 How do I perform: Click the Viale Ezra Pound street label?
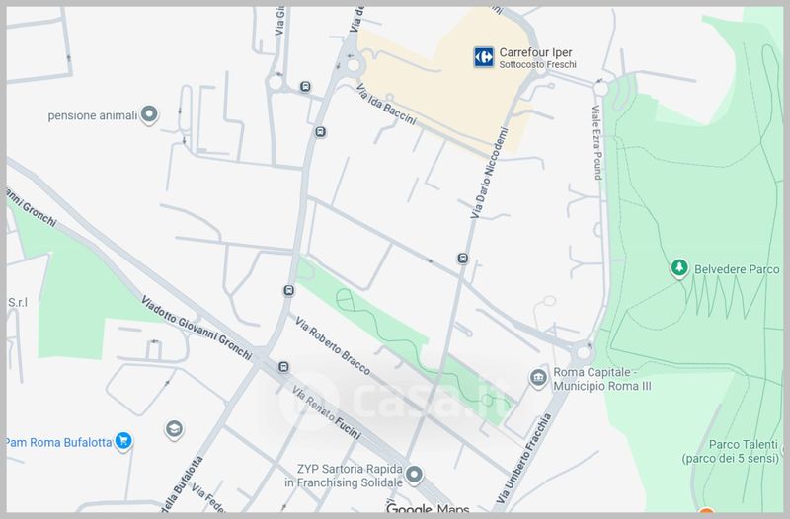coord(596,142)
